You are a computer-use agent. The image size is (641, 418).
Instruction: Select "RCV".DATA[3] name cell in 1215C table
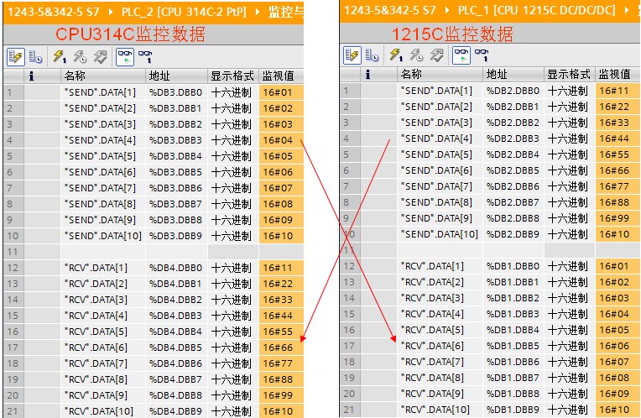[x=440, y=298]
